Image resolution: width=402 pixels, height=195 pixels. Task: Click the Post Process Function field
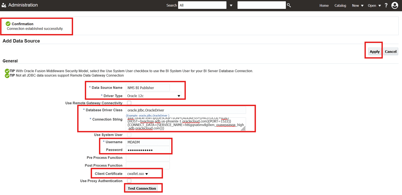pyautogui.click(x=148, y=165)
